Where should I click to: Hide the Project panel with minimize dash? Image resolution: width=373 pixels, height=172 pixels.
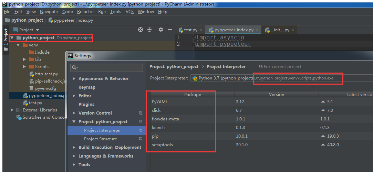[169, 30]
